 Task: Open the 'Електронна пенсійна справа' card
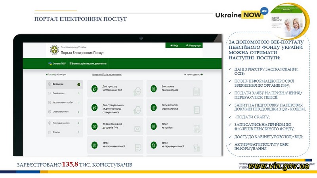(174, 89)
